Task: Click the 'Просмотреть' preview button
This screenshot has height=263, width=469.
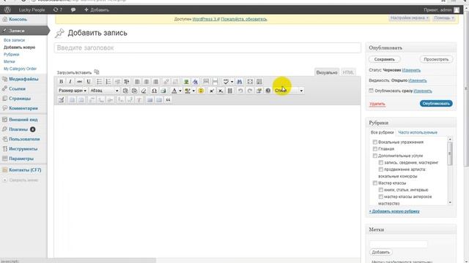Action: [x=436, y=59]
